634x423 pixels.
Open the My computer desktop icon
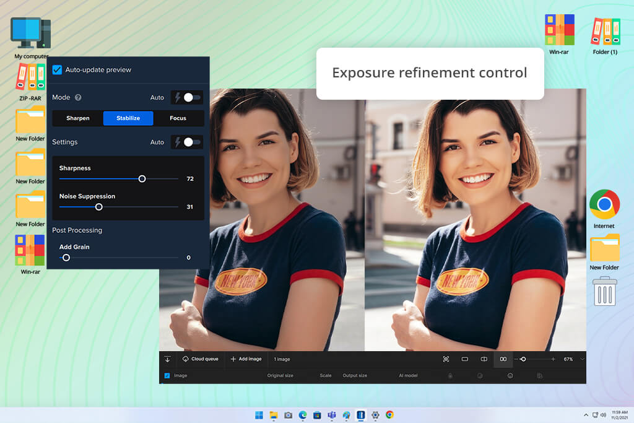31,38
